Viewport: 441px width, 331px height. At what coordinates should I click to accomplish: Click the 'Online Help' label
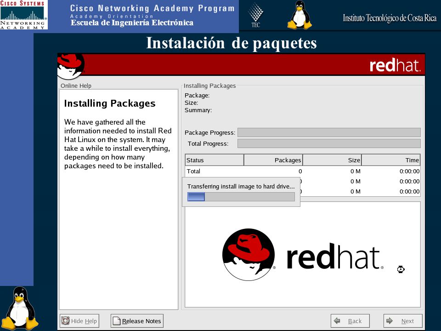click(76, 86)
